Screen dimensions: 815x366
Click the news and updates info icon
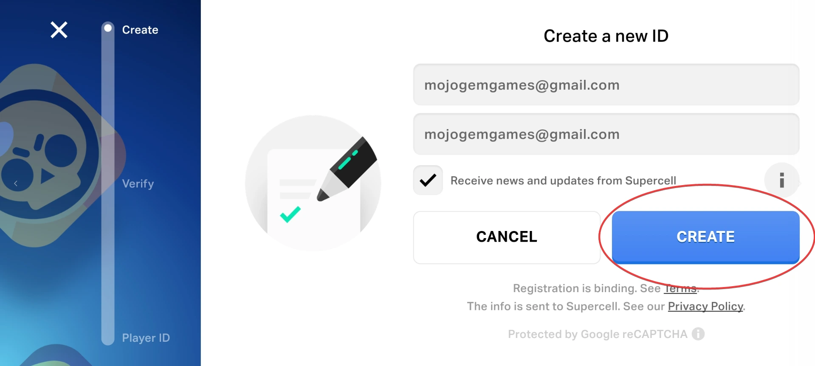pos(781,180)
